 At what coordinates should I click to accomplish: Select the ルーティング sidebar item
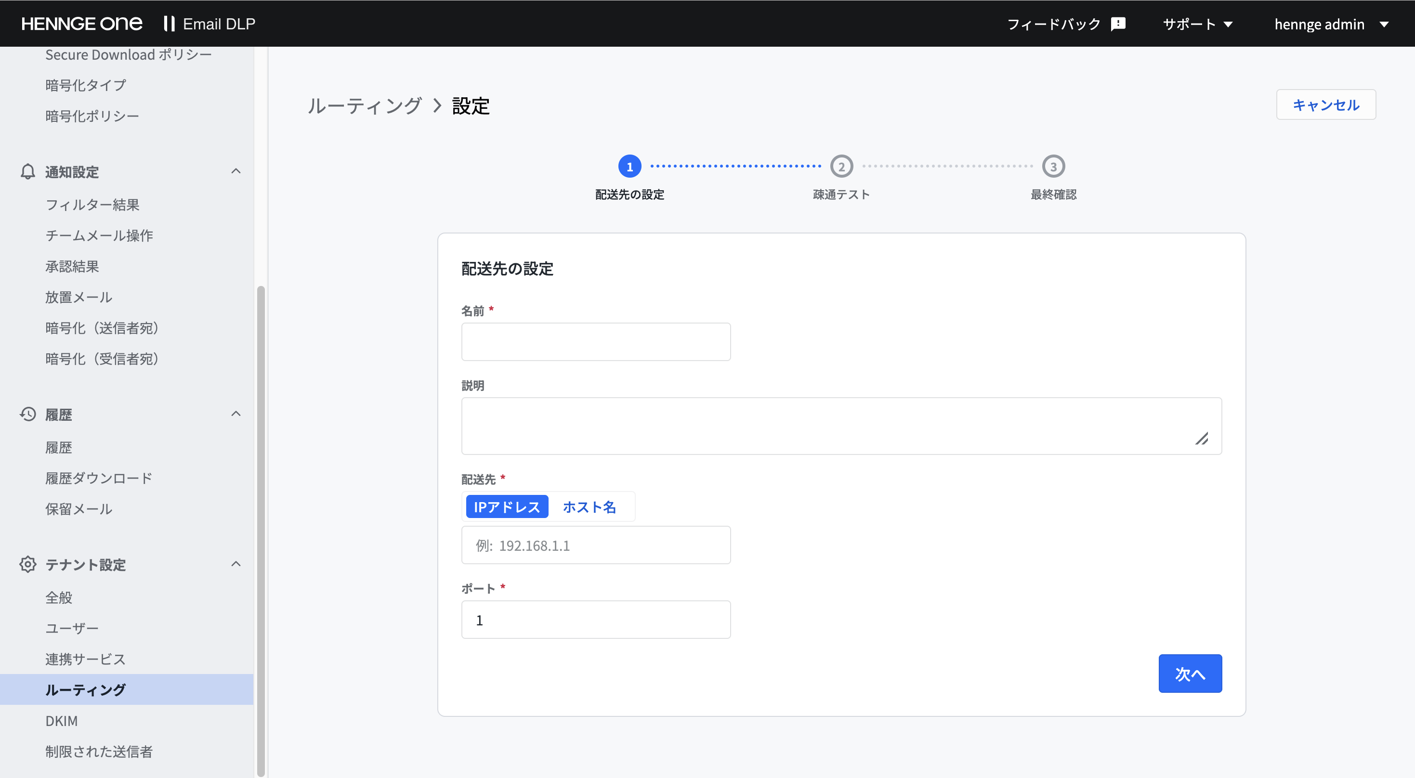(x=127, y=689)
